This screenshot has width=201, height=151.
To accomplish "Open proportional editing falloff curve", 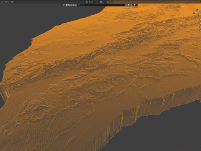I will click(x=111, y=2).
